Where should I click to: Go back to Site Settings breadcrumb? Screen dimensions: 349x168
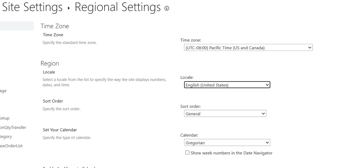coord(32,7)
